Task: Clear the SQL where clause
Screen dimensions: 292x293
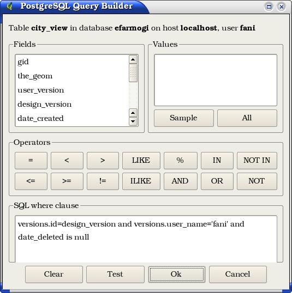Action: pos(54,274)
